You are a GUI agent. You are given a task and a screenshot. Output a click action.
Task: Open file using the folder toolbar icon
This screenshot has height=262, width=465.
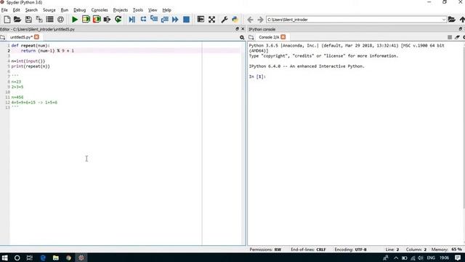(x=17, y=20)
